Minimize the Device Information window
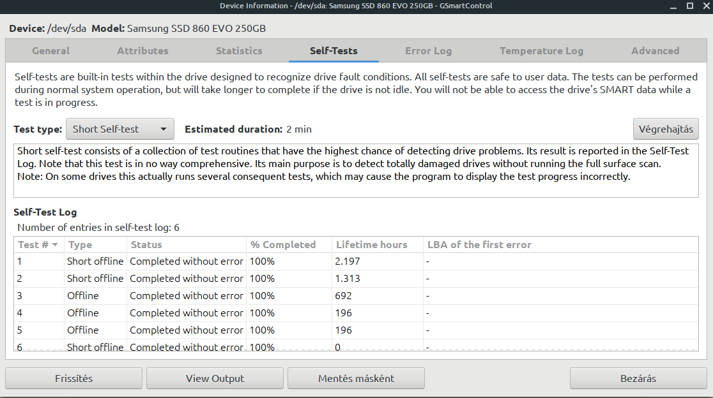This screenshot has height=398, width=713. click(675, 6)
